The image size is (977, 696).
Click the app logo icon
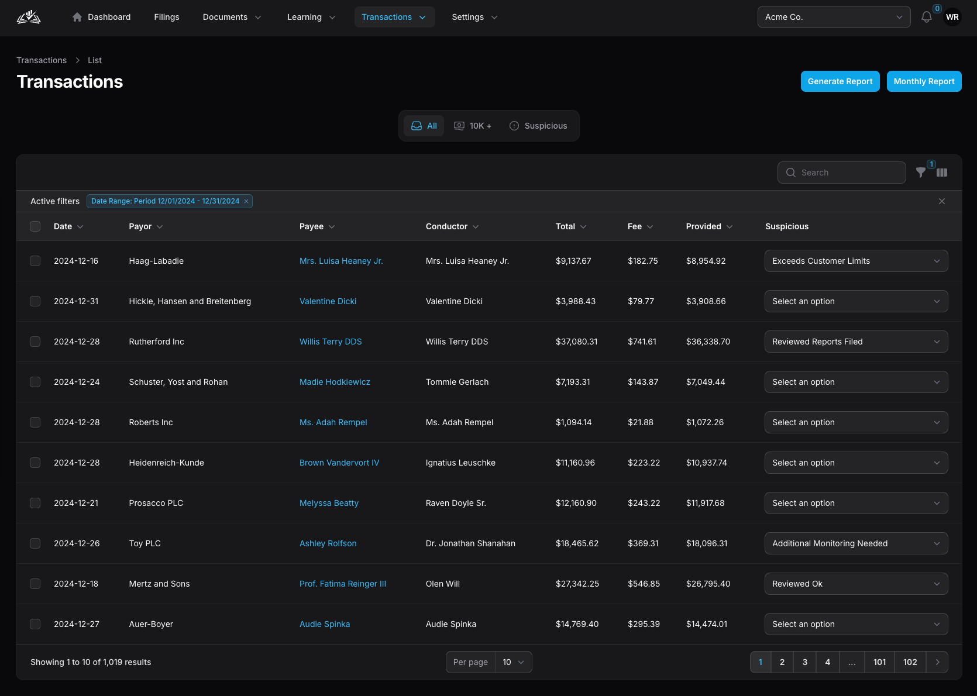[x=29, y=17]
